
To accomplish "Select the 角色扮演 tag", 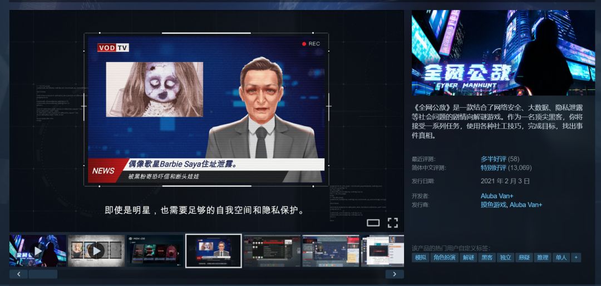I will click(445, 258).
